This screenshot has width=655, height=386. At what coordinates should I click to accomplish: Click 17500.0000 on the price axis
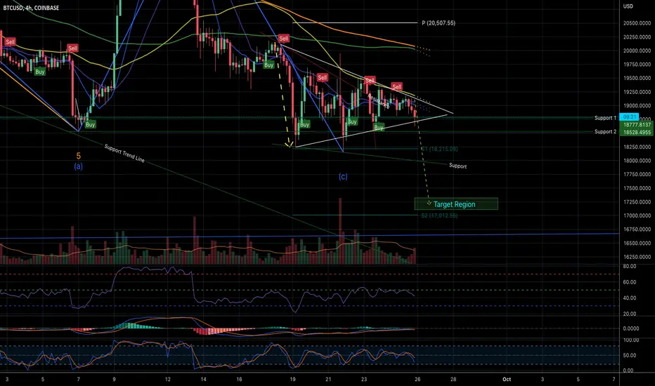click(x=637, y=188)
